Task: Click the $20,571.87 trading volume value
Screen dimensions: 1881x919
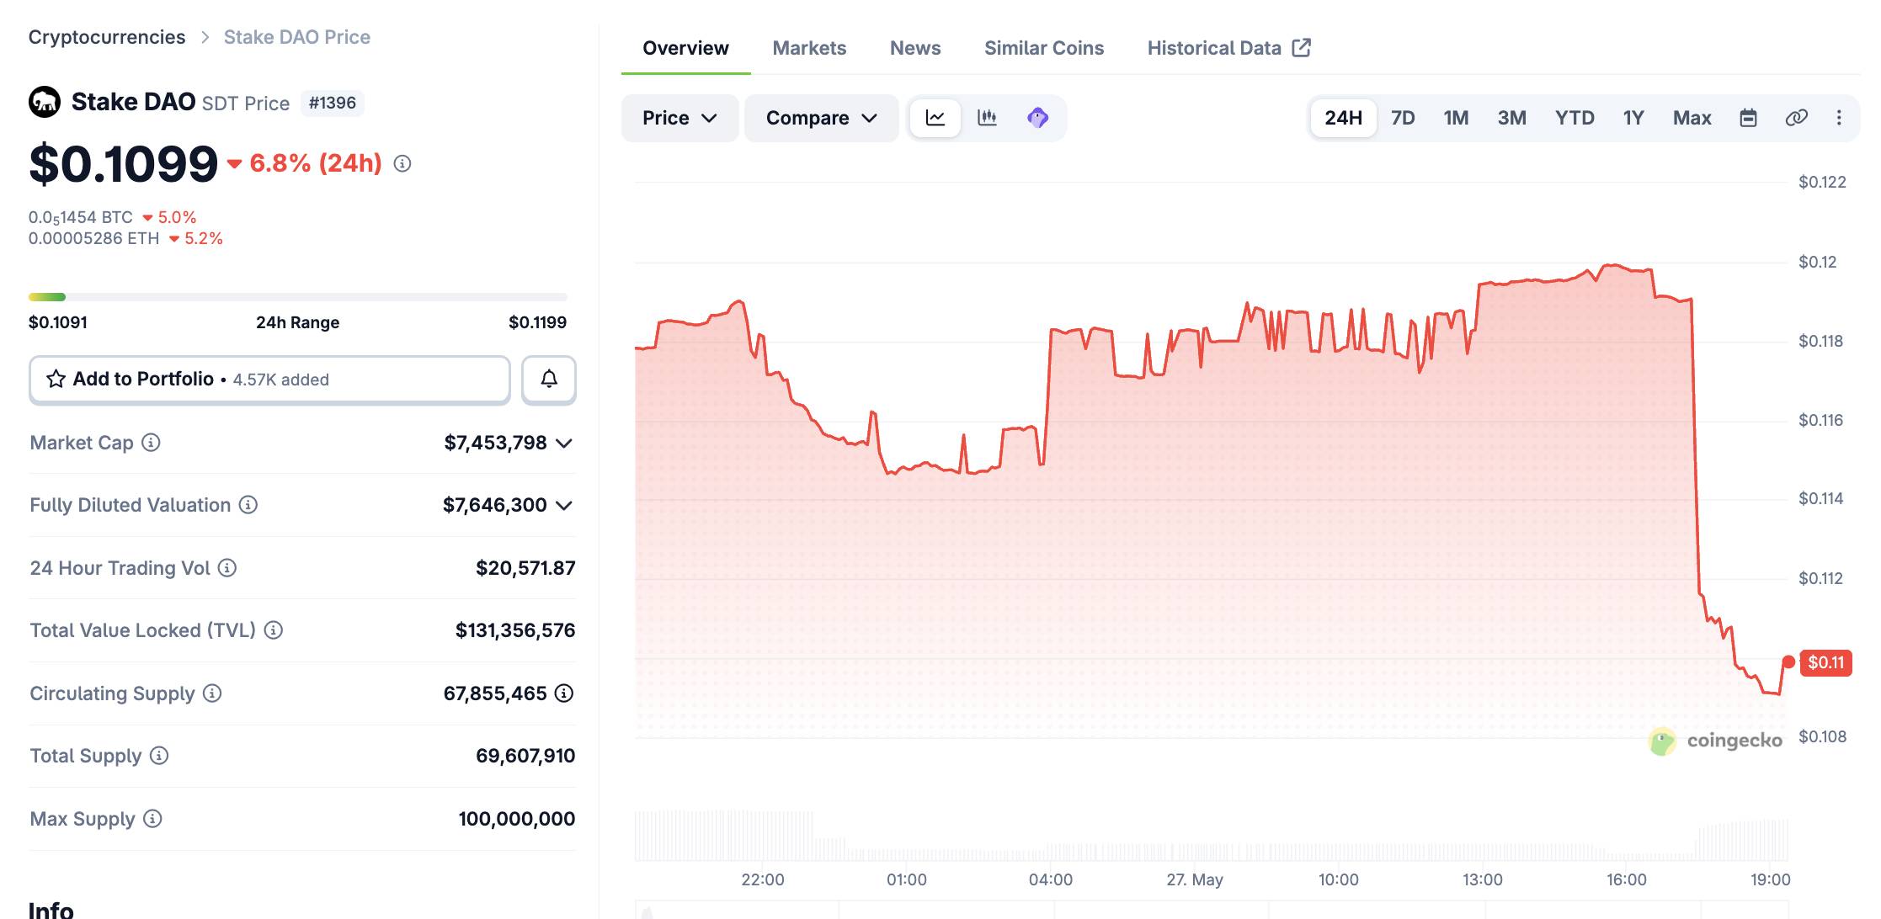Action: click(x=525, y=568)
